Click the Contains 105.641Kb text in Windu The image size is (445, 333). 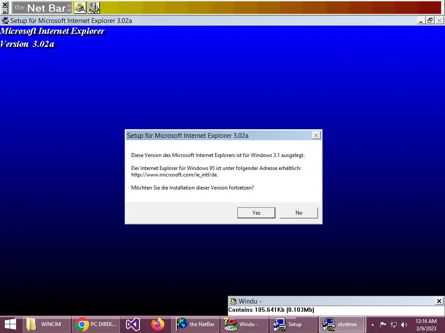[x=271, y=310]
